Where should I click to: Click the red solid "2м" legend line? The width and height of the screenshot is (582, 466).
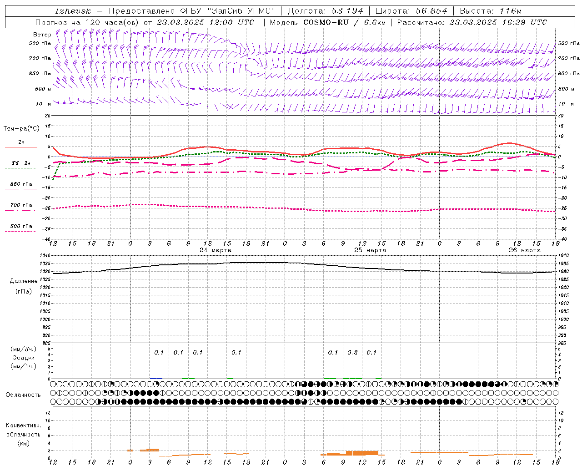pyautogui.click(x=21, y=147)
